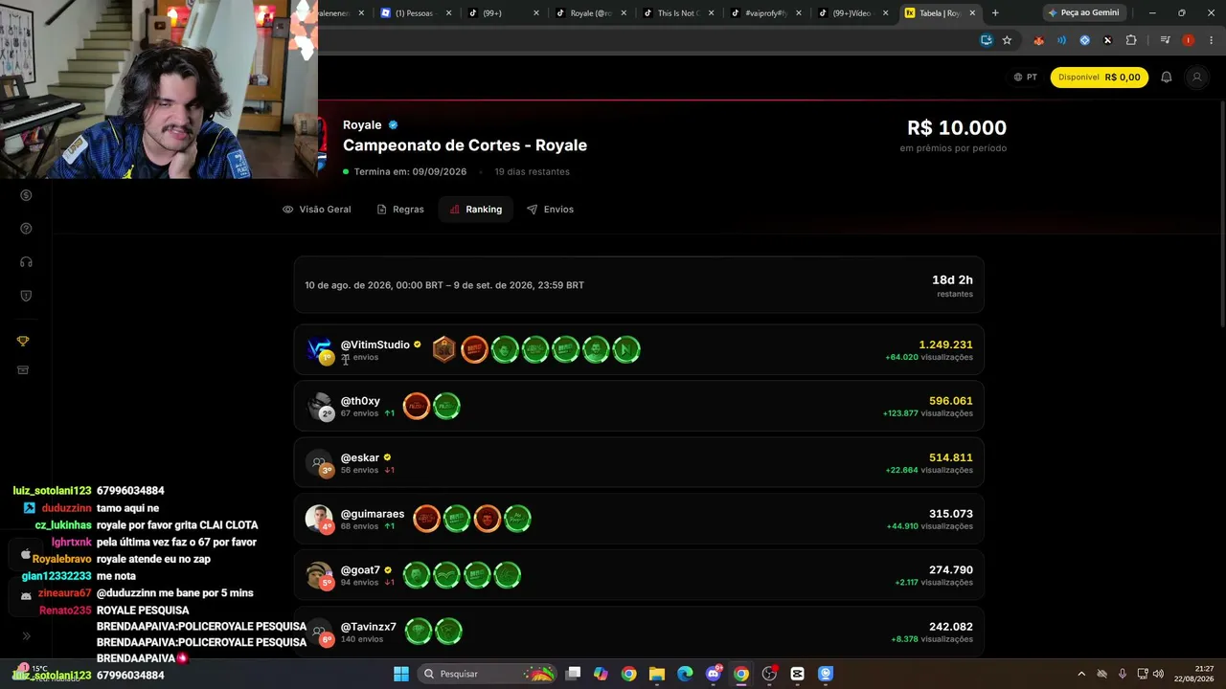
Task: Bookmark this page with the star icon
Action: pos(1007,40)
